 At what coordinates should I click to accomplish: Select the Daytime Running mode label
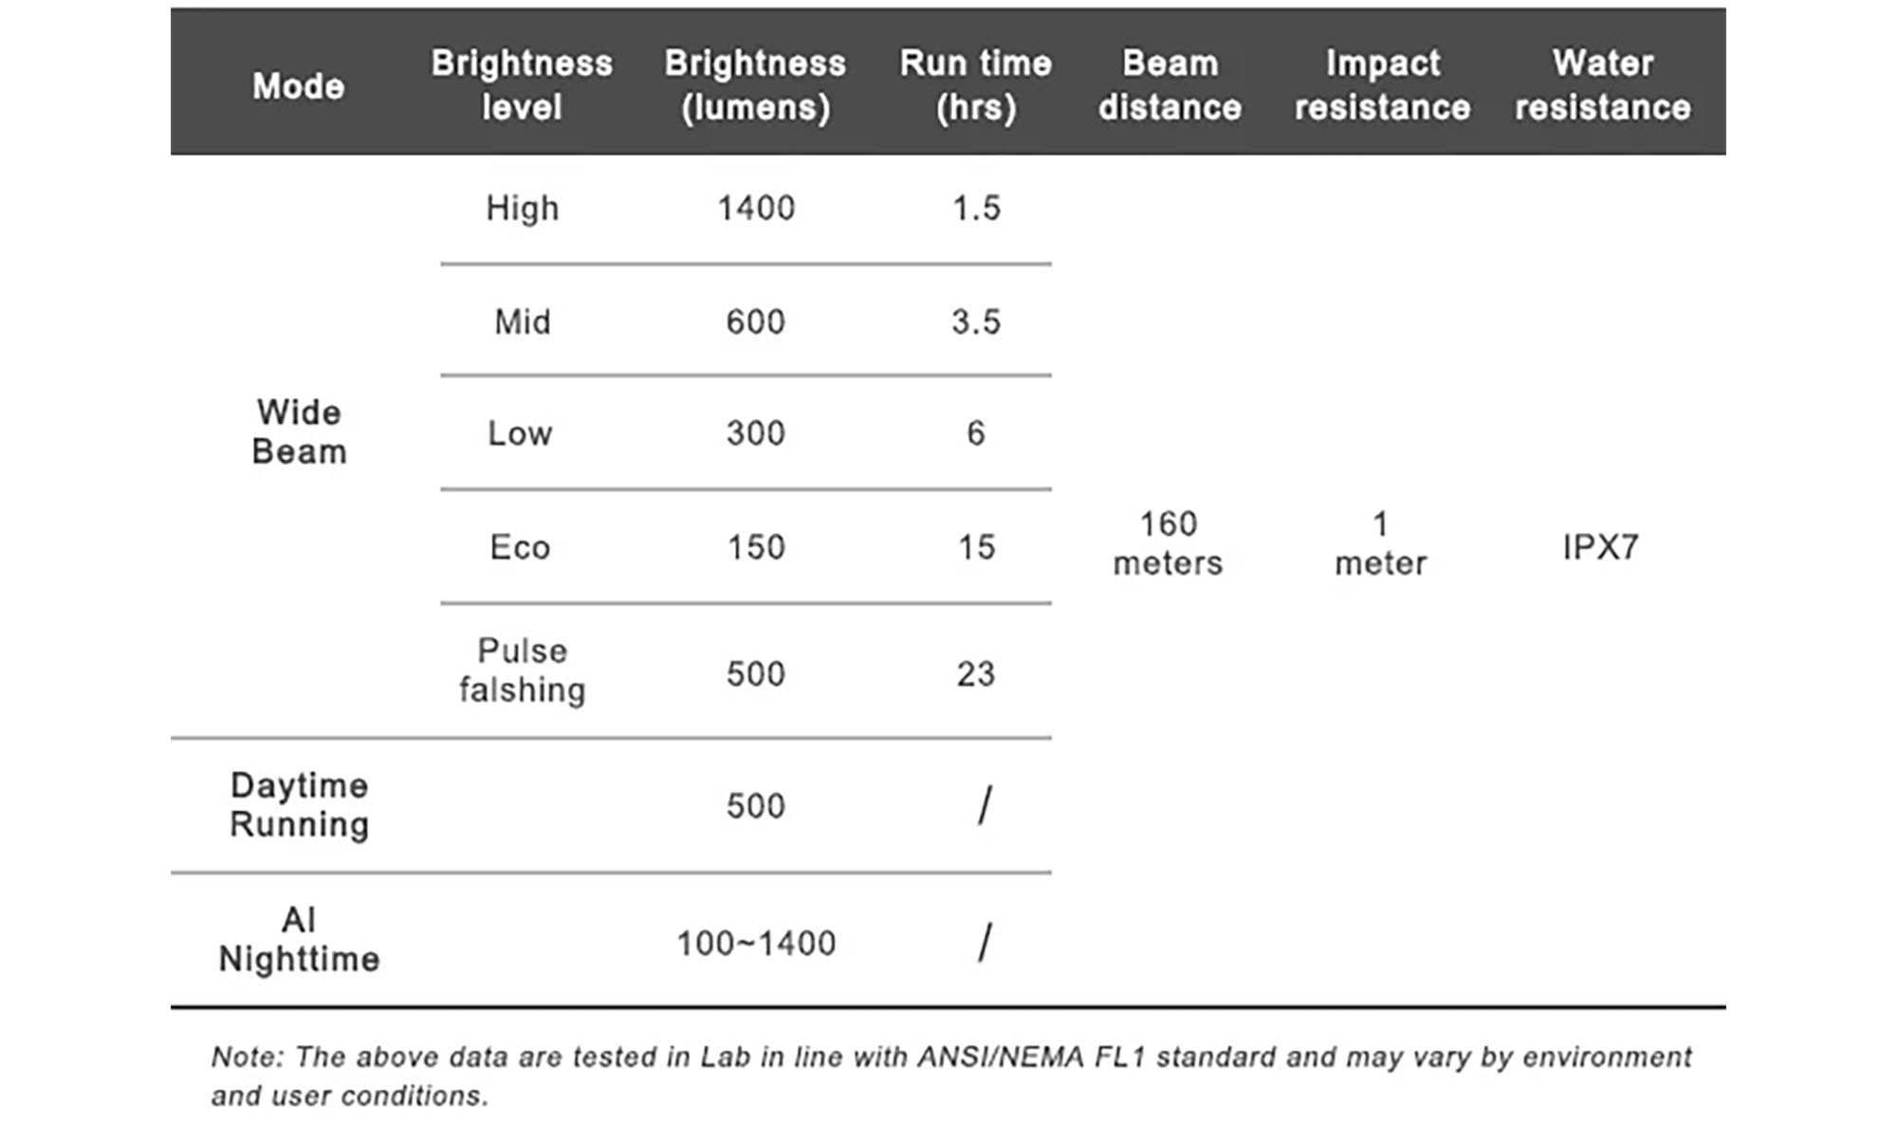[x=299, y=805]
